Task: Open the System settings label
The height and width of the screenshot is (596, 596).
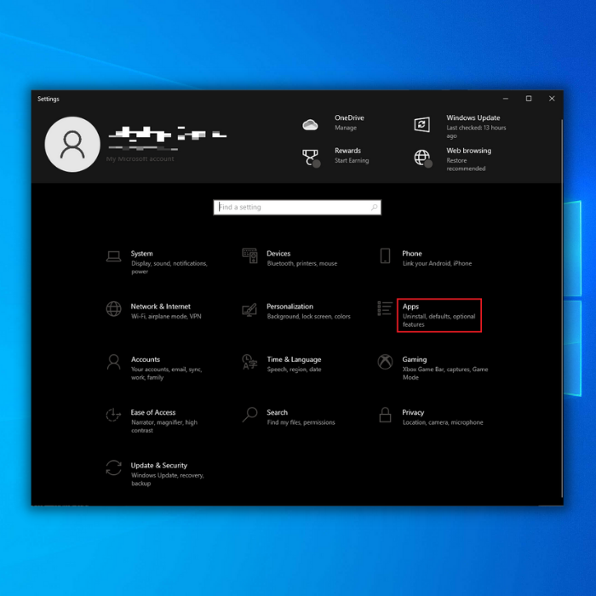Action: click(x=142, y=254)
